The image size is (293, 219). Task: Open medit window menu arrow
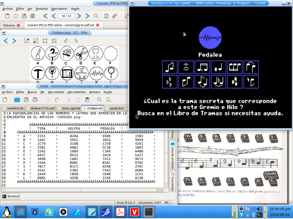pyautogui.click(x=3, y=86)
